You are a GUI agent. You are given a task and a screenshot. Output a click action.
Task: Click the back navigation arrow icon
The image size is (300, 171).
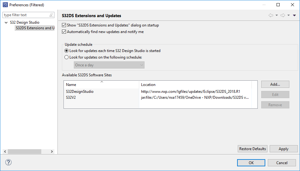tap(271, 16)
